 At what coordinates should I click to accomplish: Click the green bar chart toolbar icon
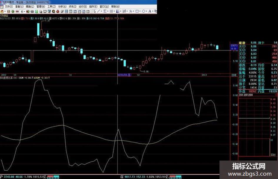click(x=36, y=11)
